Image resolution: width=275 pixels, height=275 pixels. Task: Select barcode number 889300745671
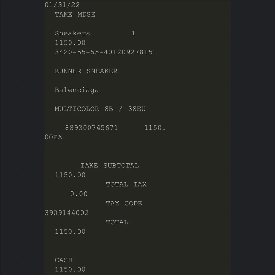91,128
